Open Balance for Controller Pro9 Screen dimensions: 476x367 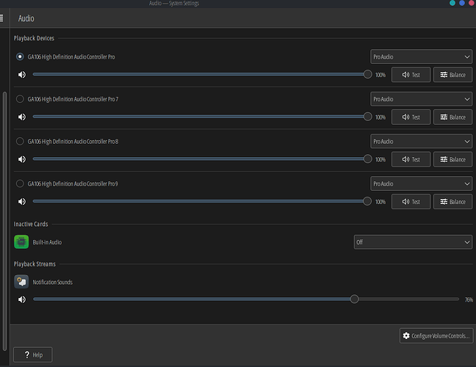click(x=452, y=201)
